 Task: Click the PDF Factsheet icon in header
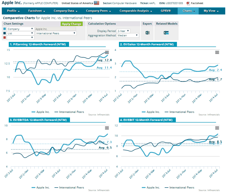click(188, 3)
